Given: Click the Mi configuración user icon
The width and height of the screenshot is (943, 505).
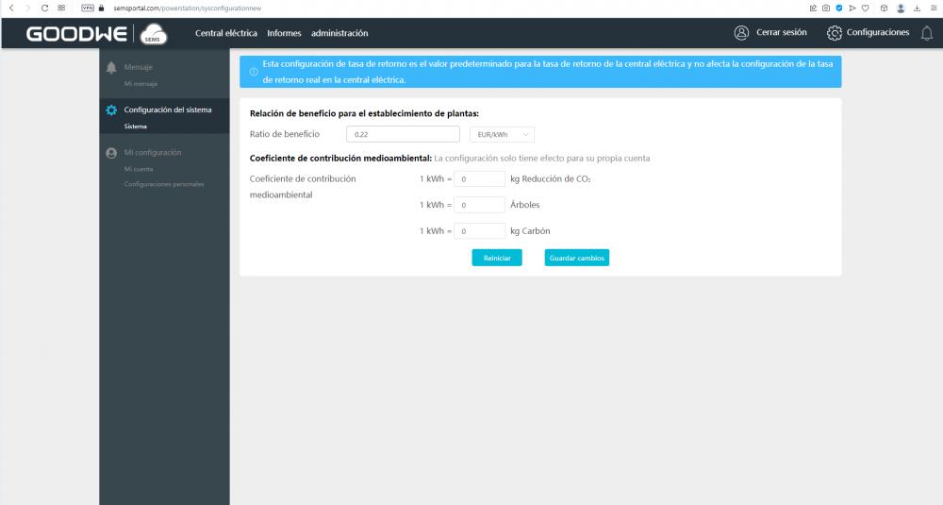Looking at the screenshot, I should [x=111, y=153].
